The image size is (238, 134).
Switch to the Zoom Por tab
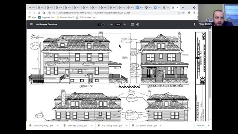pos(157,7)
